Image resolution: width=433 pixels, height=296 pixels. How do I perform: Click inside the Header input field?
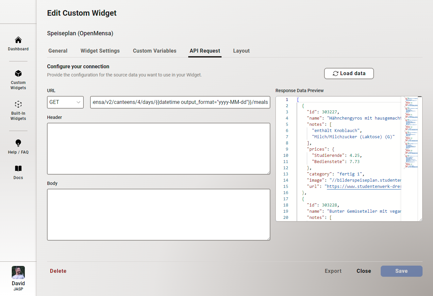coord(158,149)
